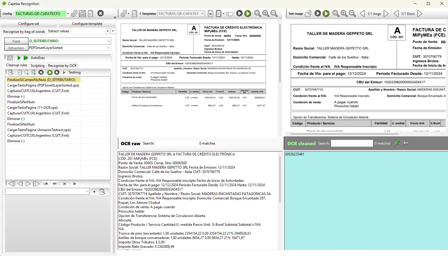
Task: Click the 30526225461 value in OCR cleaned
Action: [295, 154]
